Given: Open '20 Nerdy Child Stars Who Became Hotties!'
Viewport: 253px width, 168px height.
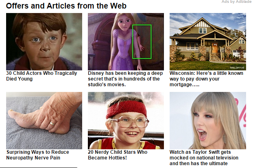Looking at the screenshot, I should point(118,155).
